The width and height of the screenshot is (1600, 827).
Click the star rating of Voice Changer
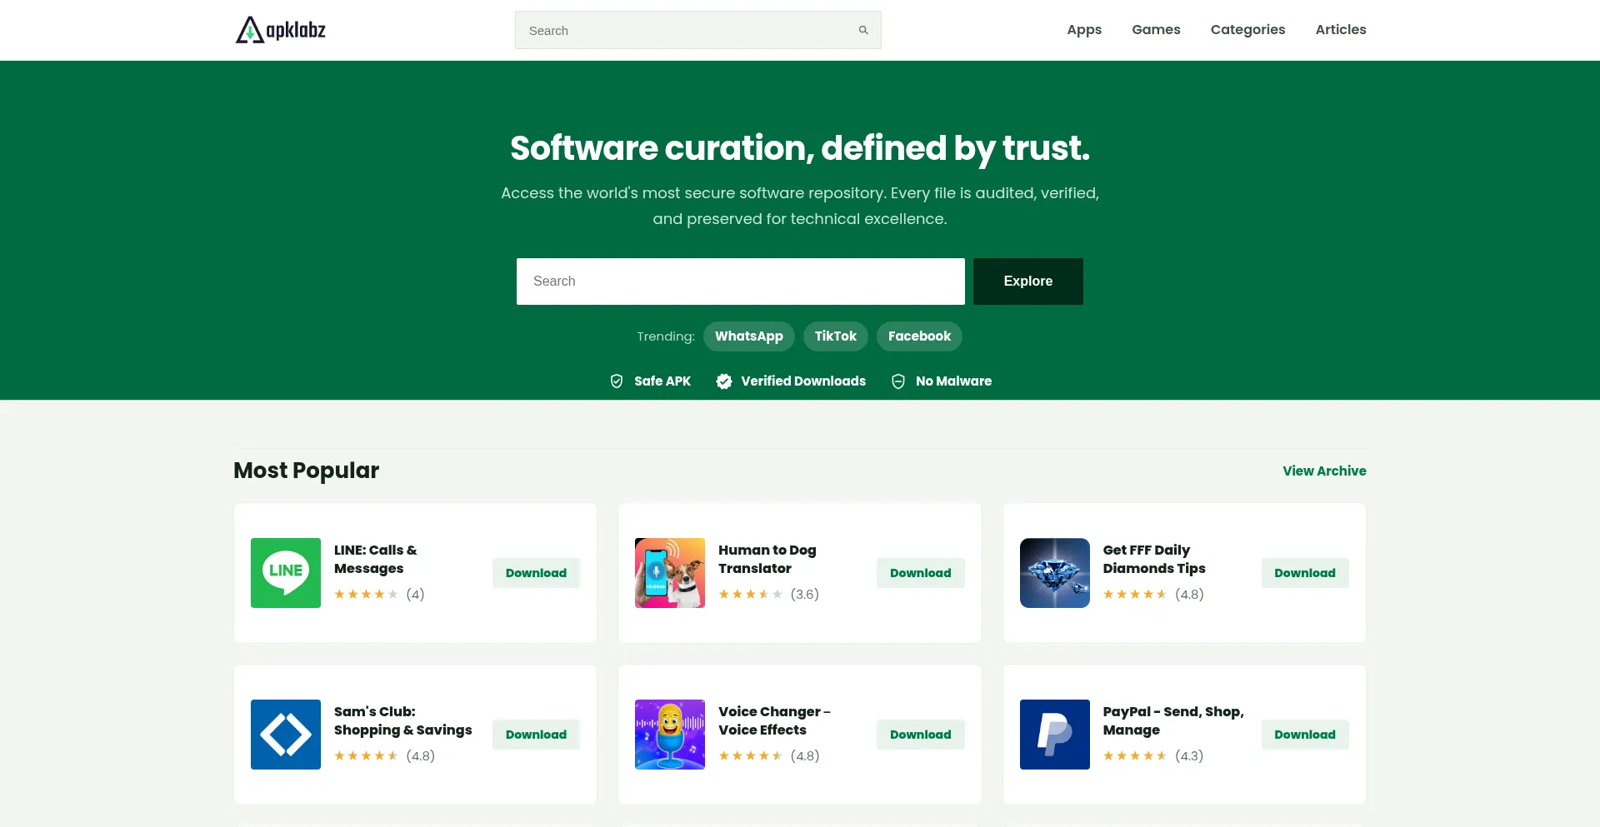pos(750,756)
